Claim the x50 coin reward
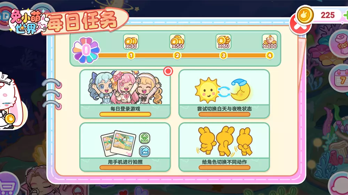This screenshot has height=195, width=348. [x=177, y=42]
